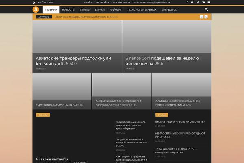Open headline Азиатские трейдеры подтолкнули биткоин
Image resolution: width=244 pixels, height=163 pixels.
pos(73,61)
